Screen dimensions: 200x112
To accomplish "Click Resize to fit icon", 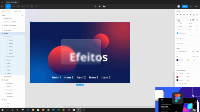I will tap(197, 20).
